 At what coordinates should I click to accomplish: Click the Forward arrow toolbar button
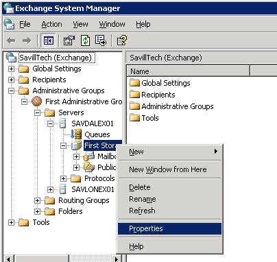pos(27,41)
